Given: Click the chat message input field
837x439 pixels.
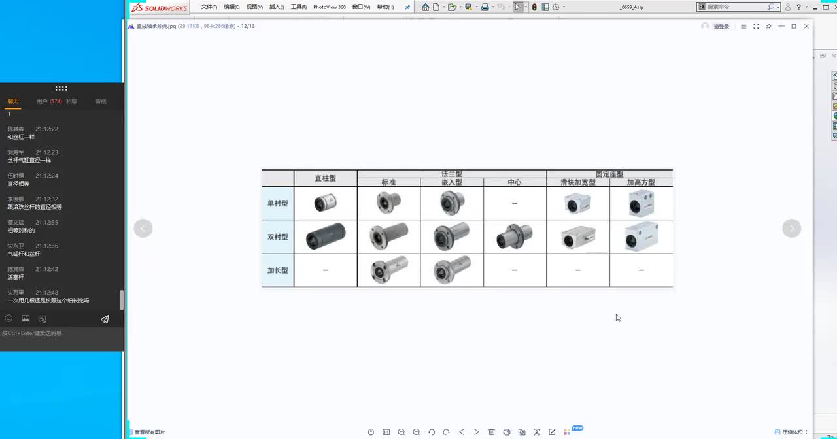Looking at the screenshot, I should pyautogui.click(x=61, y=338).
